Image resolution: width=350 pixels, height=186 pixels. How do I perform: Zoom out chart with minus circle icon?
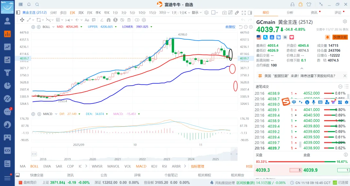[246, 27]
